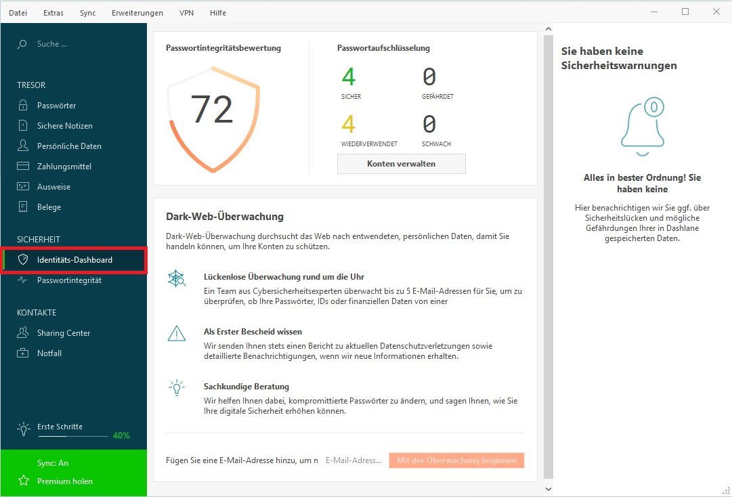The height and width of the screenshot is (497, 732).
Task: Click the lock icon next to Passwörter
Action: [23, 105]
